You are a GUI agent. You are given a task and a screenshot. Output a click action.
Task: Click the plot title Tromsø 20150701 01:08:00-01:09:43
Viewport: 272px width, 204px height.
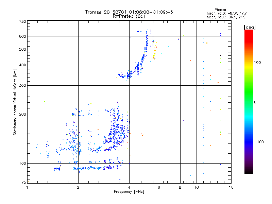pos(129,12)
